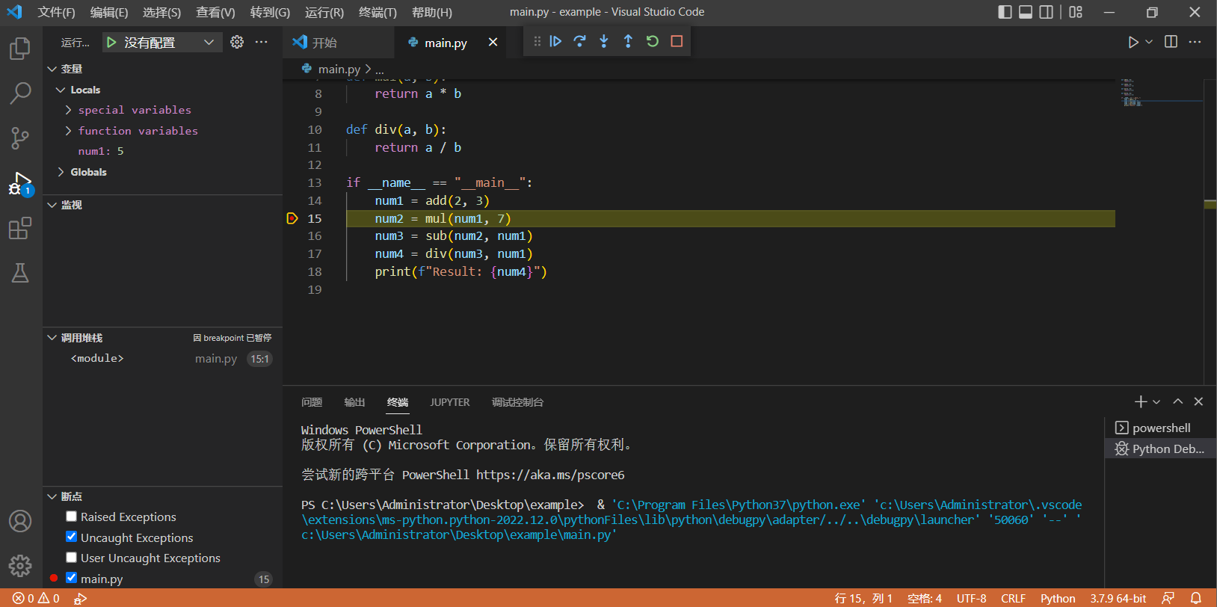Click Python language mode in status bar
Image resolution: width=1217 pixels, height=607 pixels.
point(1058,598)
